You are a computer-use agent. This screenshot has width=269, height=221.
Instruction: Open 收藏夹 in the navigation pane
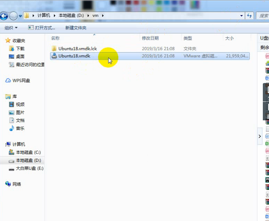[x=19, y=40]
